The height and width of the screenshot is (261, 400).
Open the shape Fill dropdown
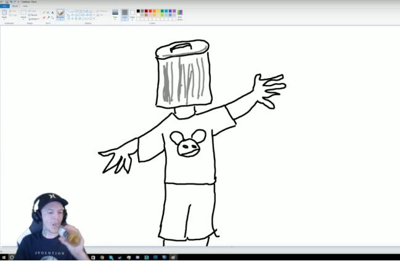[x=100, y=15]
